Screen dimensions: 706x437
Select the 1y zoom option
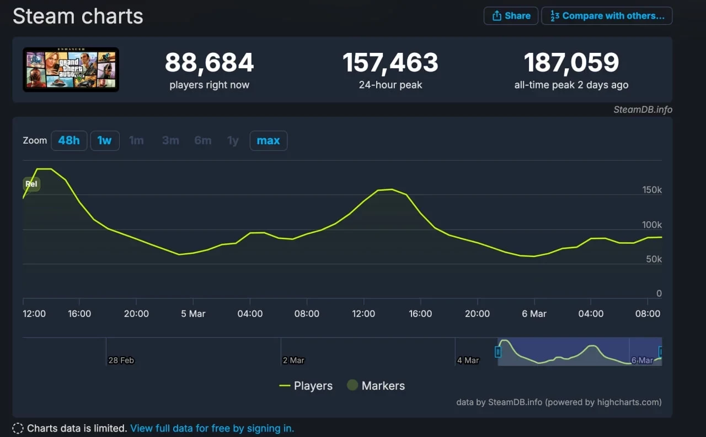click(233, 140)
